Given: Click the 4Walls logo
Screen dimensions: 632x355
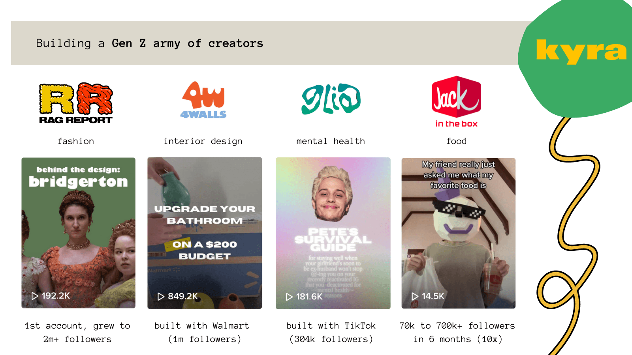Looking at the screenshot, I should point(203,100).
